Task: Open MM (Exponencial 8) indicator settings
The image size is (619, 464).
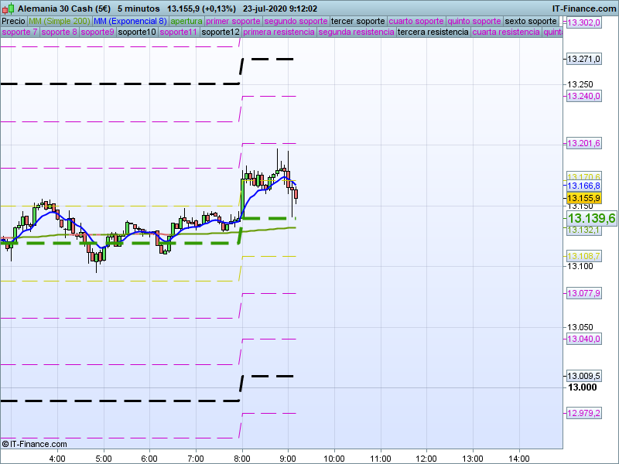Action: pyautogui.click(x=130, y=22)
